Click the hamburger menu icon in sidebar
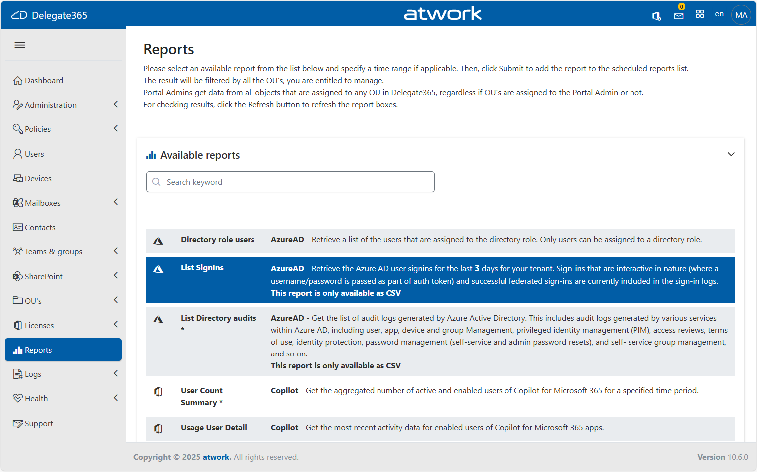The width and height of the screenshot is (757, 472). tap(20, 45)
